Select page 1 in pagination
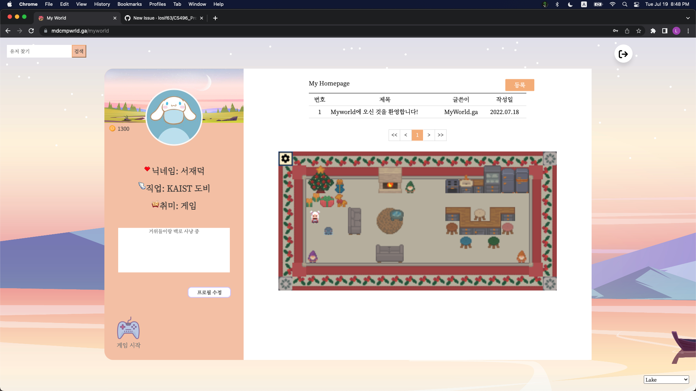The image size is (696, 391). pyautogui.click(x=417, y=135)
